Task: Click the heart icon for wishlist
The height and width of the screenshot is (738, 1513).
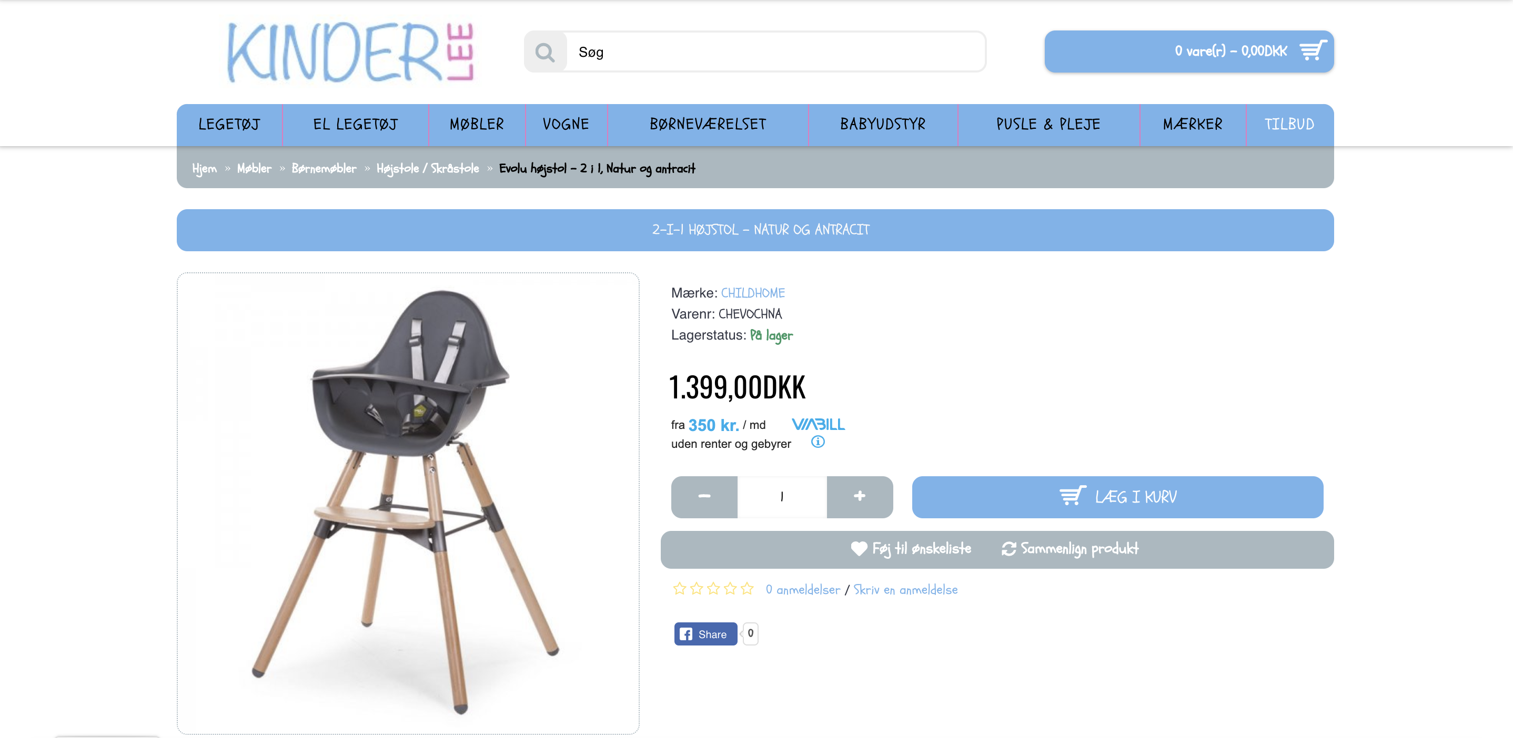Action: click(859, 549)
